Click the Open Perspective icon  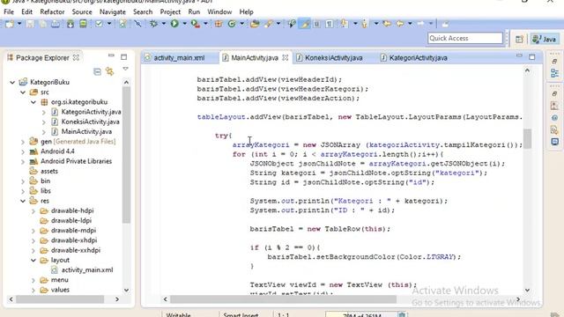519,39
